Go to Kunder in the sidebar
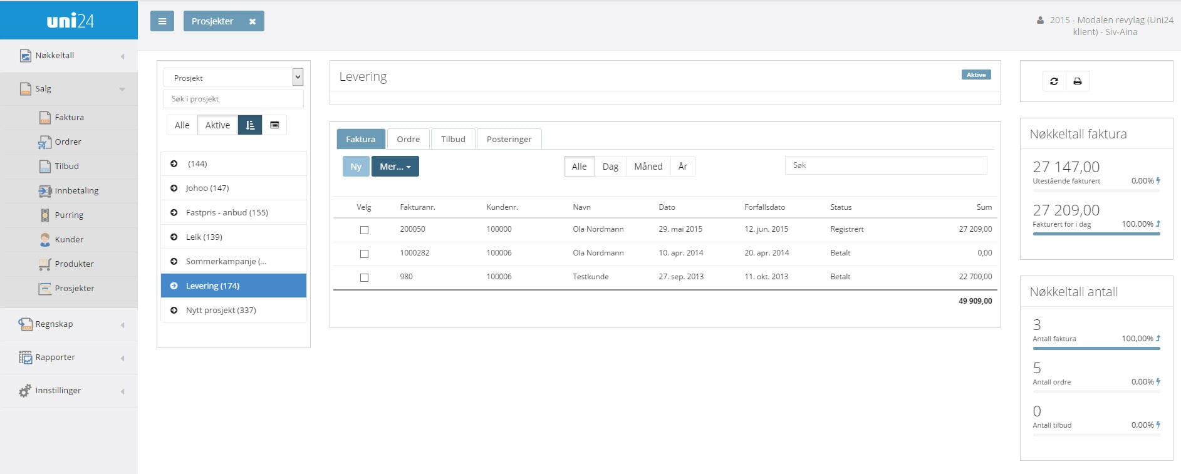The width and height of the screenshot is (1181, 474). 68,240
